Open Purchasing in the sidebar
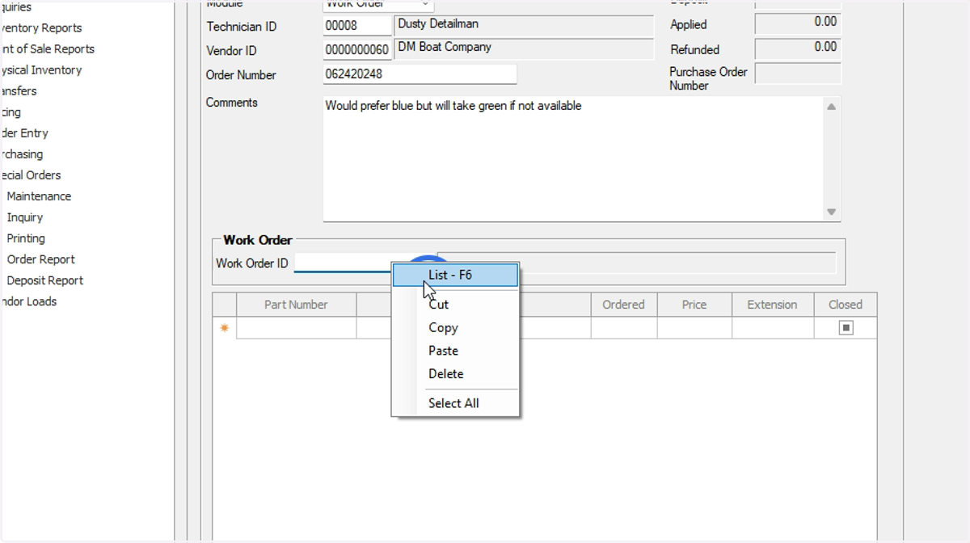The image size is (970, 543). [x=22, y=154]
